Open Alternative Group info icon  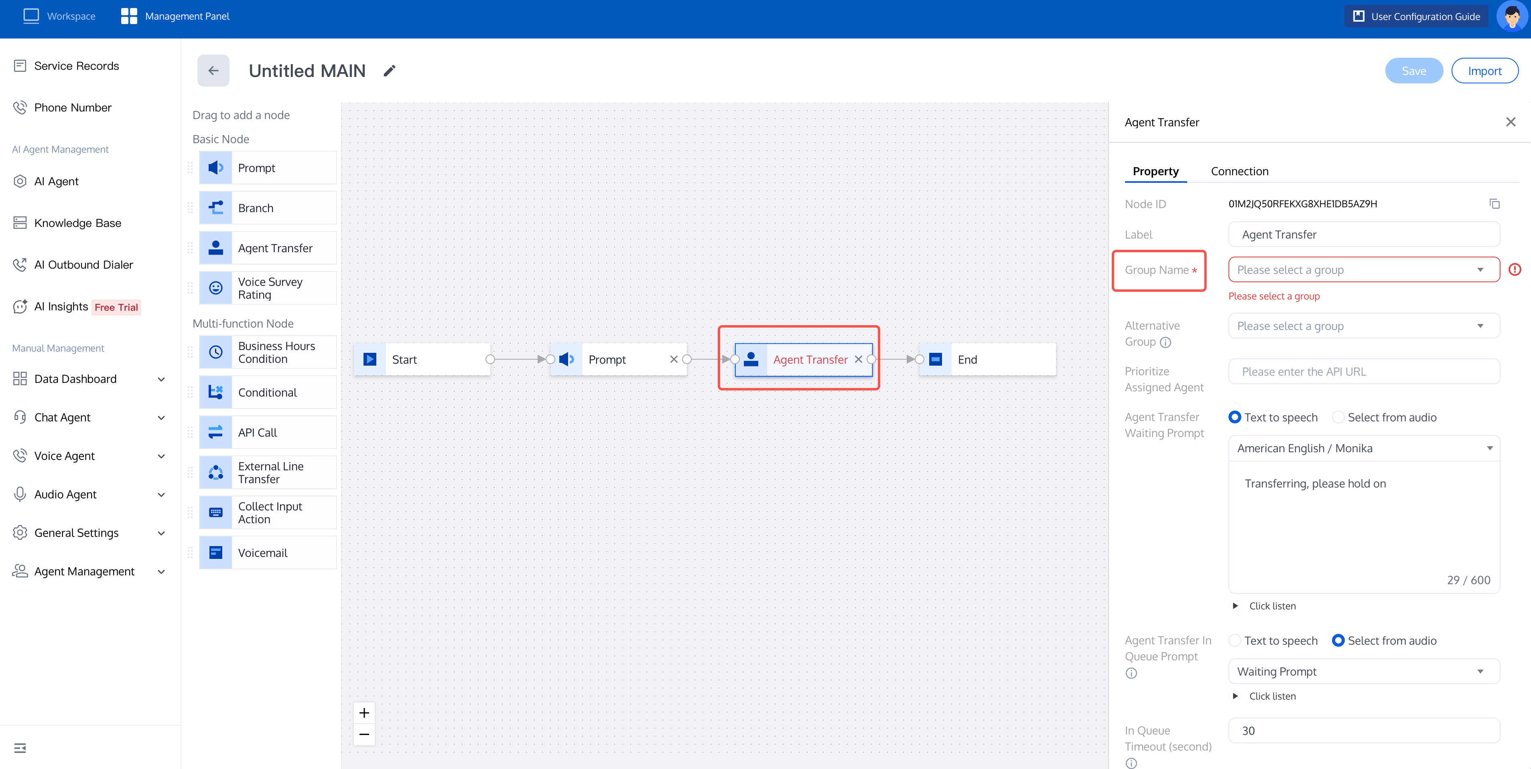1166,342
